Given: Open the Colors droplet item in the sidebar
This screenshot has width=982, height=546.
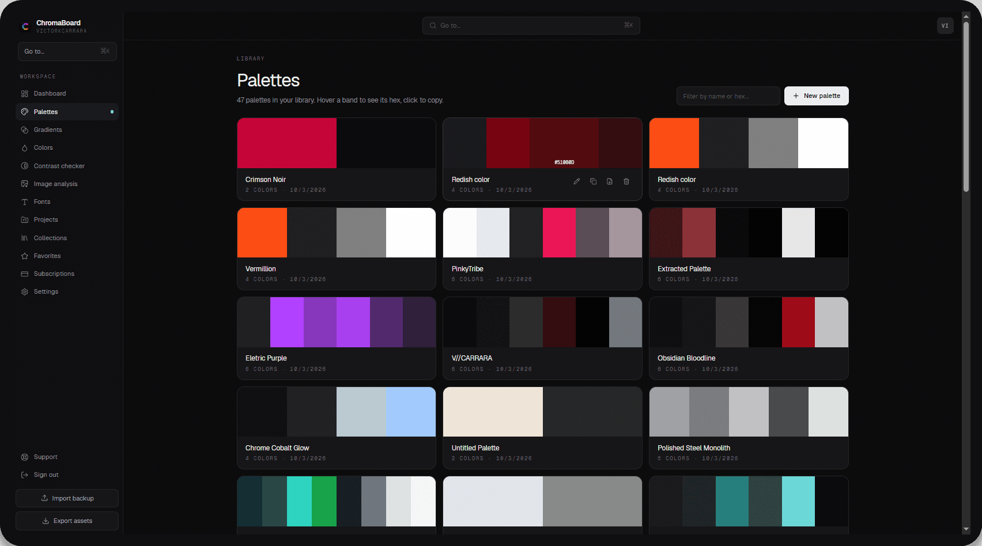Looking at the screenshot, I should click(67, 147).
